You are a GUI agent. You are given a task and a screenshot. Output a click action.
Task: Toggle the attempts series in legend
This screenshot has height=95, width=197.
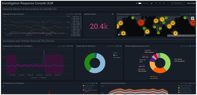tap(33, 78)
